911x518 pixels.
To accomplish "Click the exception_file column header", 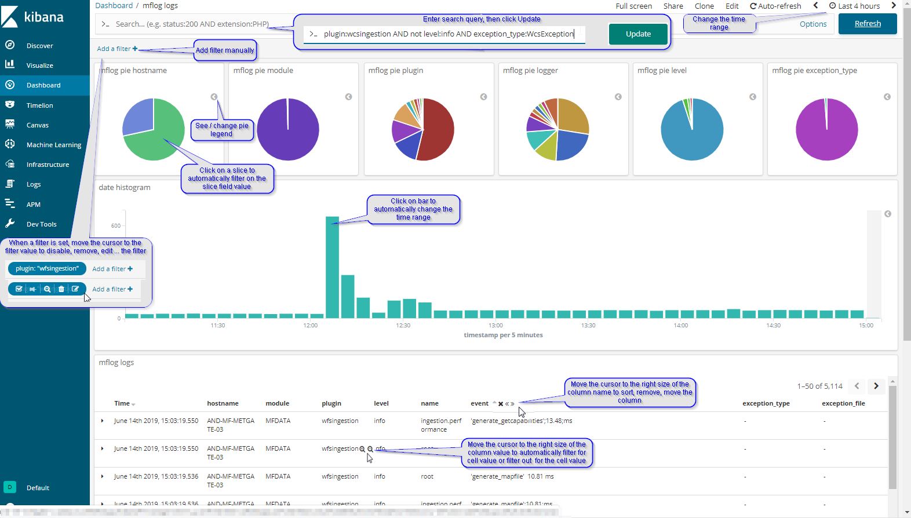I will pyautogui.click(x=843, y=403).
